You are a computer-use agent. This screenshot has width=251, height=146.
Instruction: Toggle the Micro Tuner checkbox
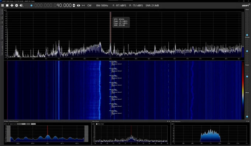[97, 124]
